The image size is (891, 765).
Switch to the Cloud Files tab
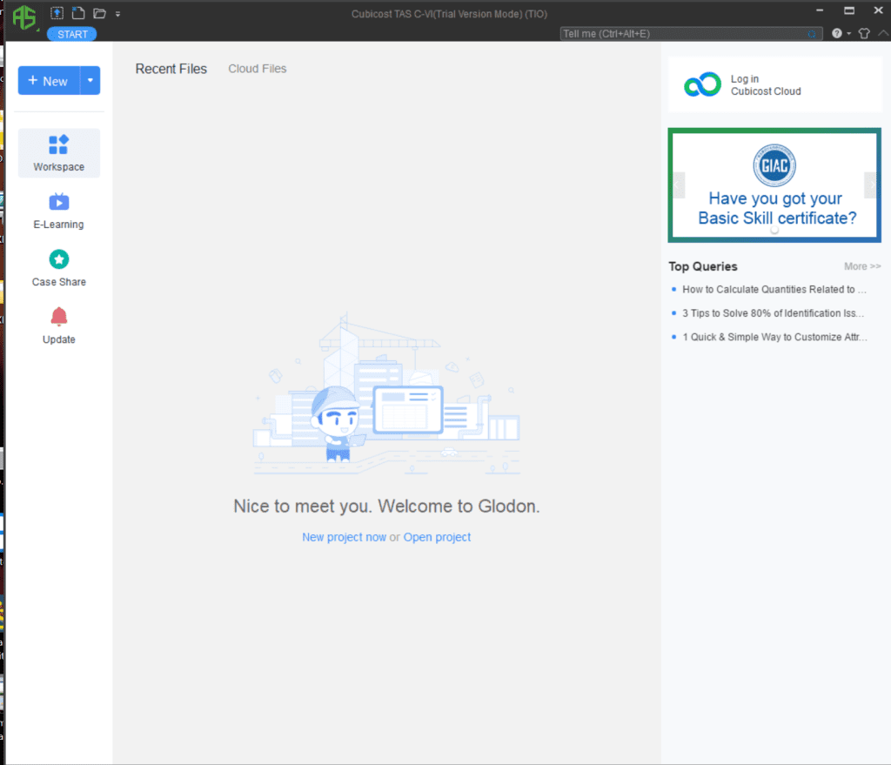tap(257, 69)
